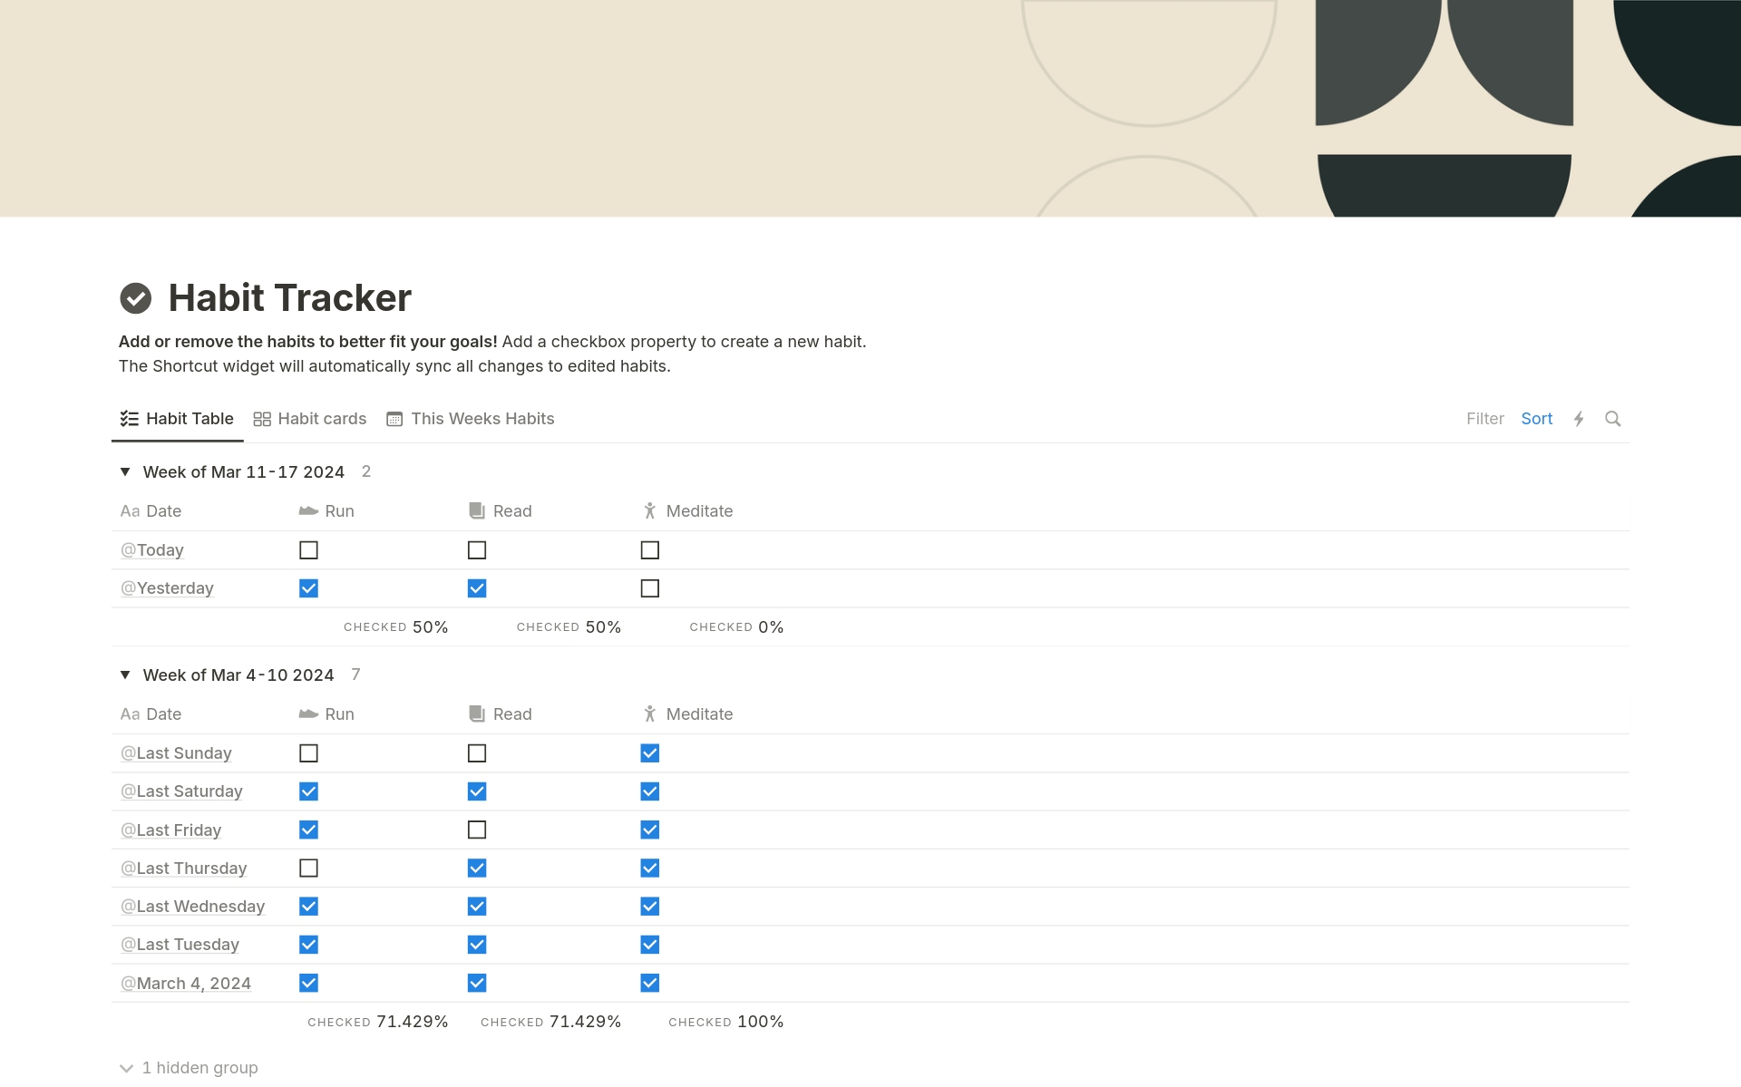This screenshot has width=1741, height=1087.
Task: Click the lightning bolt automation icon
Action: click(x=1578, y=418)
